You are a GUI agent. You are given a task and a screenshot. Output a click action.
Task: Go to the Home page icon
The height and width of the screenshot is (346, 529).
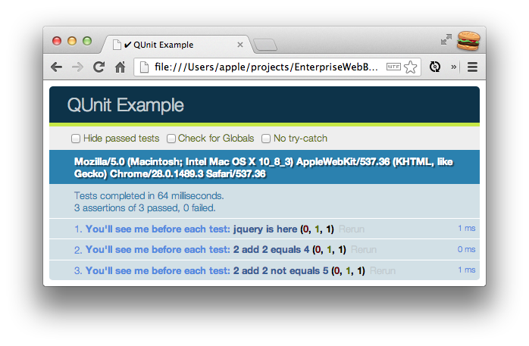(120, 67)
